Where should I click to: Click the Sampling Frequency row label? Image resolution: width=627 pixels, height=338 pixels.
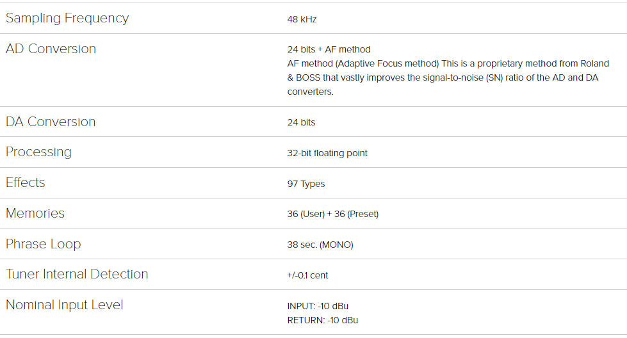coord(67,18)
